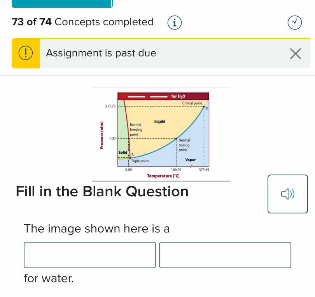Screen dimensions: 315x297
Task: Click the teal progress bar at the top
Action: pyautogui.click(x=62, y=4)
